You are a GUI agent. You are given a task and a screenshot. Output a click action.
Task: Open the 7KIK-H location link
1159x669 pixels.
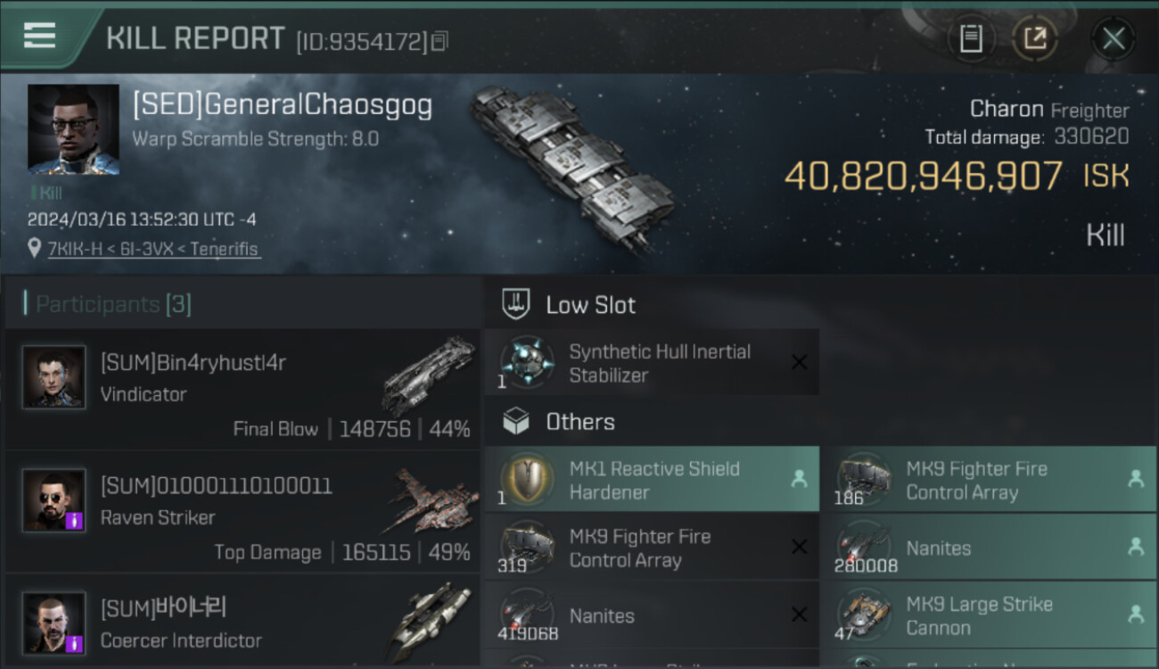pos(154,249)
